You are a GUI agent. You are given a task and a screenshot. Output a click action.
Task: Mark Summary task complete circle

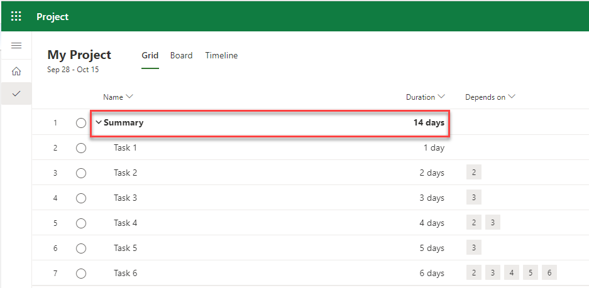coord(81,123)
